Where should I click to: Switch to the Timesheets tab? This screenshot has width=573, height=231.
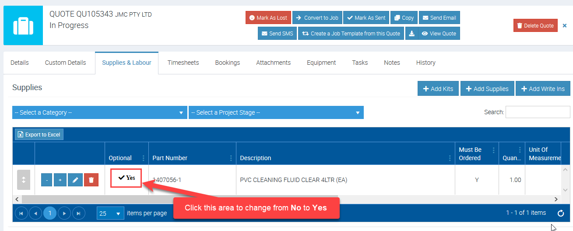(x=183, y=63)
